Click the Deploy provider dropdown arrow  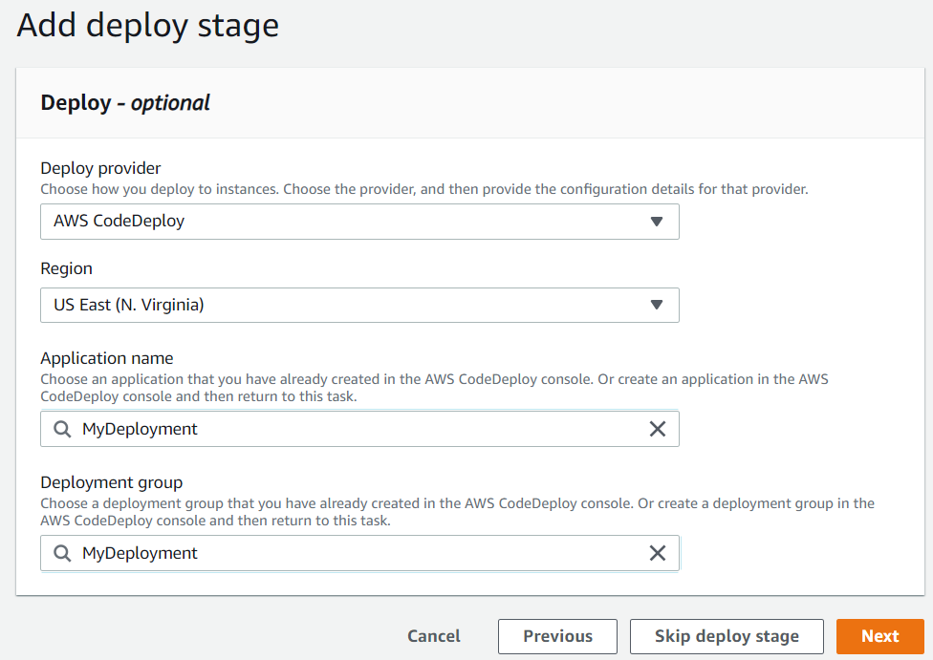click(657, 222)
